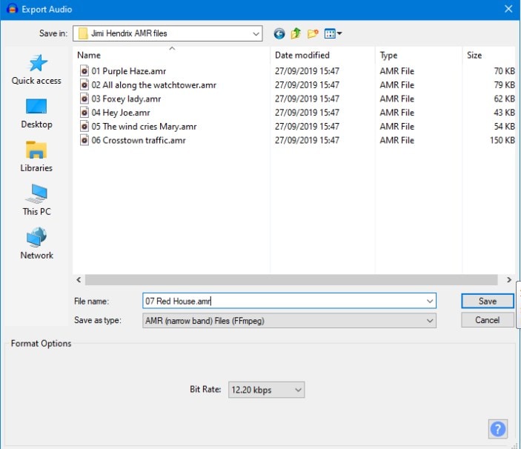521x449 pixels.
Task: Open Network location in sidebar
Action: coord(36,243)
